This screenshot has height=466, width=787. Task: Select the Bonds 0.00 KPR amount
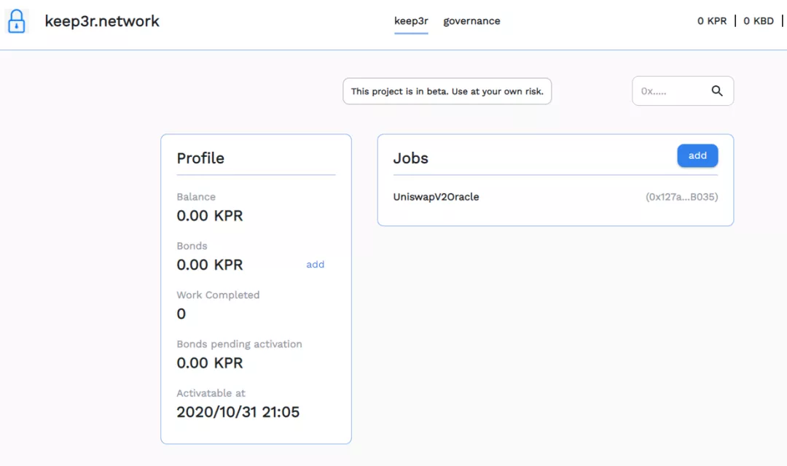pos(210,265)
